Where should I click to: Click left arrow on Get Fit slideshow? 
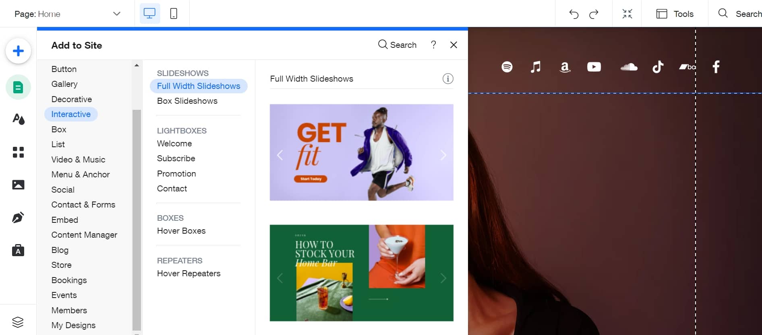tap(280, 155)
